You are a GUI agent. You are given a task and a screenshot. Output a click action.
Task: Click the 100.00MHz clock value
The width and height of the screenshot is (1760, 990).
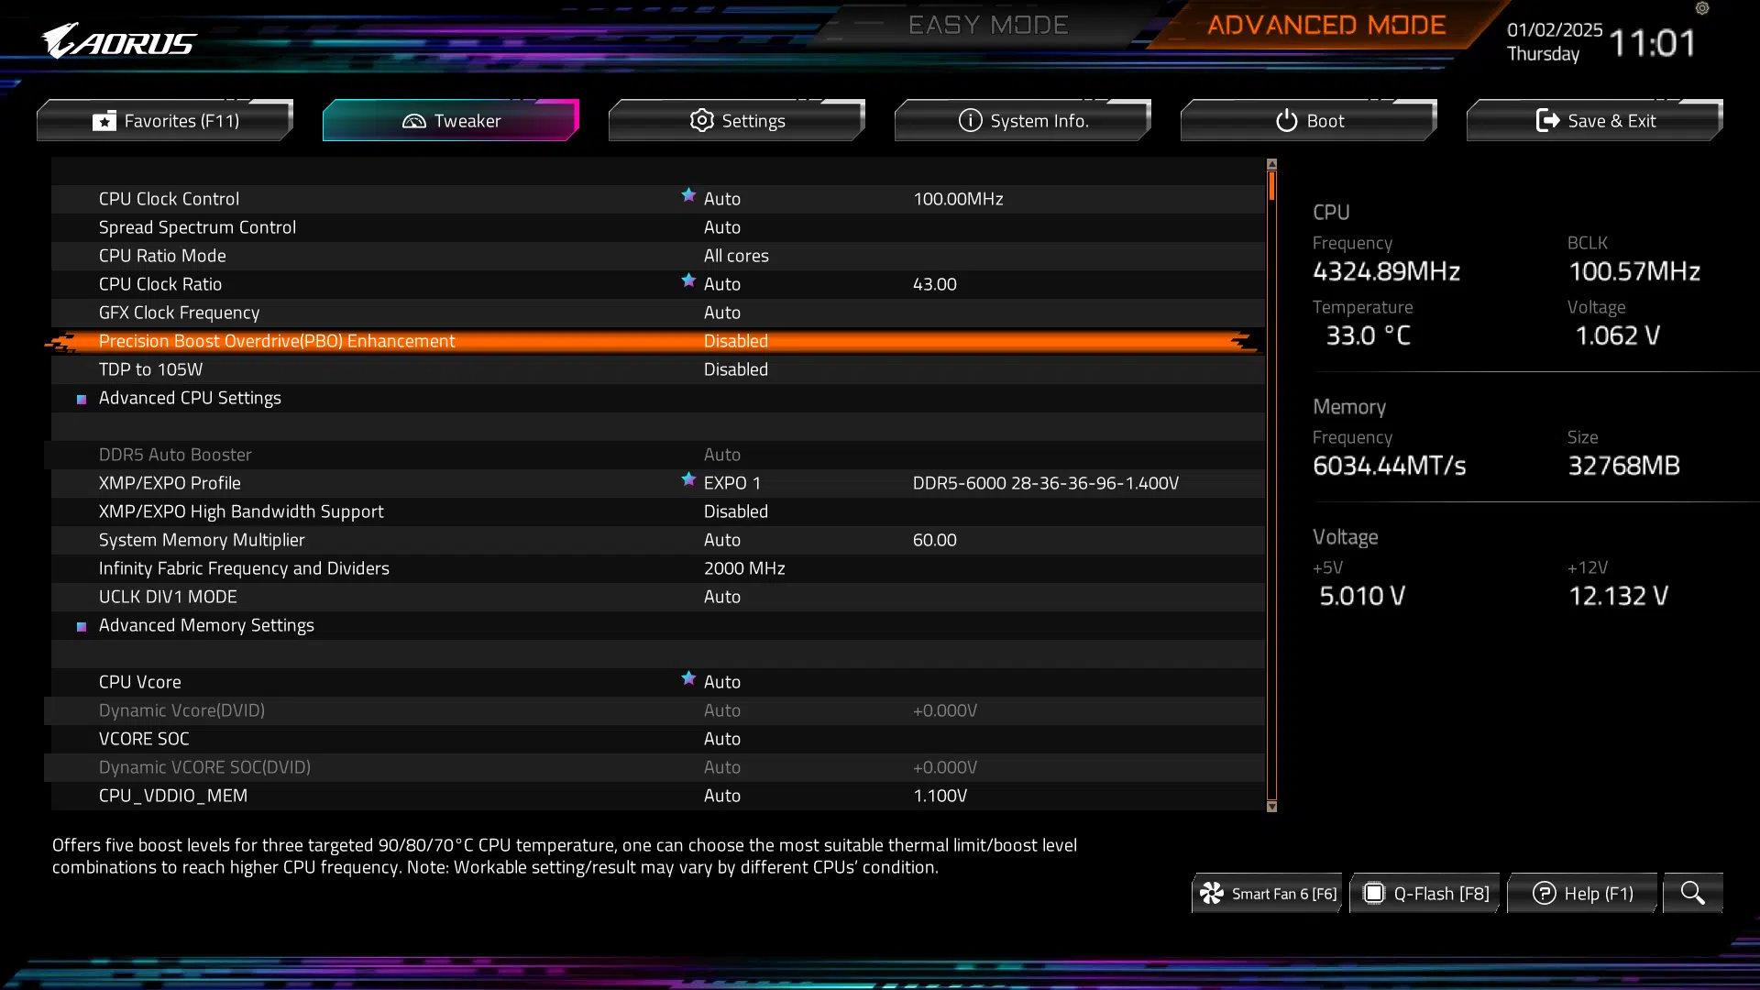pos(958,199)
